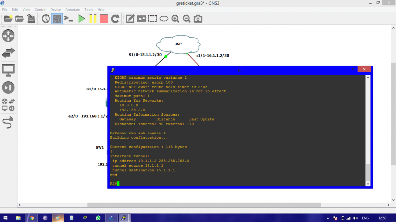Select the SW1 label on canvas
Screen dimensions: 396x222
(x=100, y=147)
